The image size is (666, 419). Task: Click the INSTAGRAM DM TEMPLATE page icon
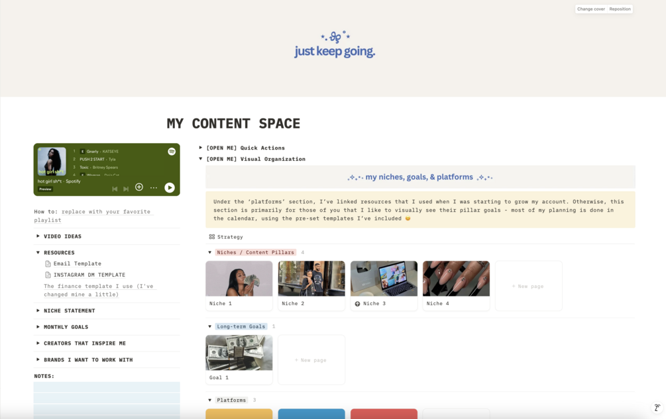(x=48, y=275)
